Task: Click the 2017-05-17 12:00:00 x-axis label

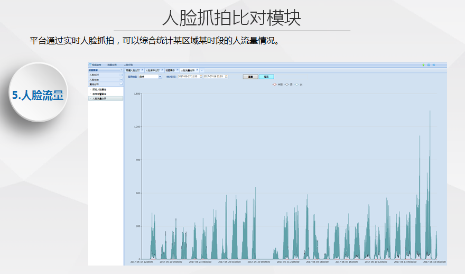Action: click(142, 262)
